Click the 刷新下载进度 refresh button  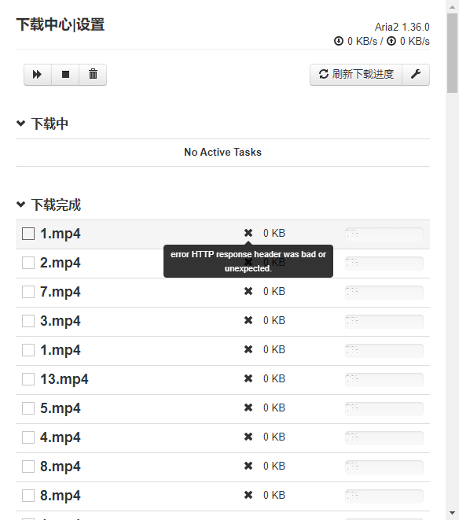coord(356,75)
